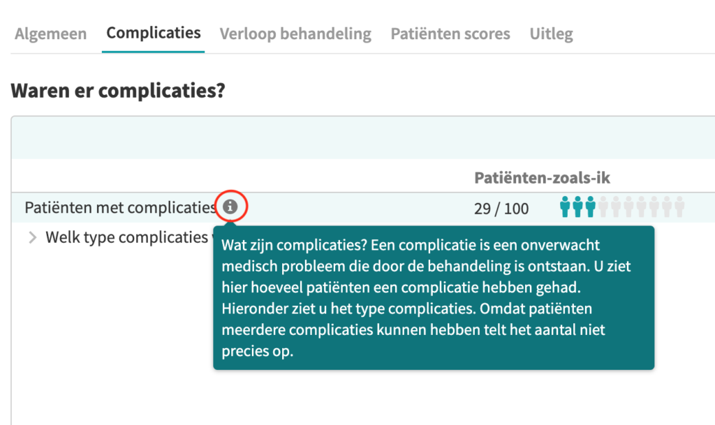Select the Complicaties tab

pos(153,33)
